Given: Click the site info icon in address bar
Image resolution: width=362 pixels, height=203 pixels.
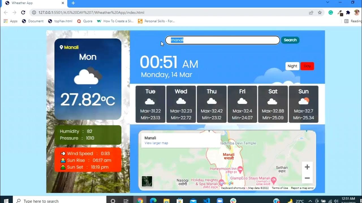Looking at the screenshot, I should pos(34,12).
